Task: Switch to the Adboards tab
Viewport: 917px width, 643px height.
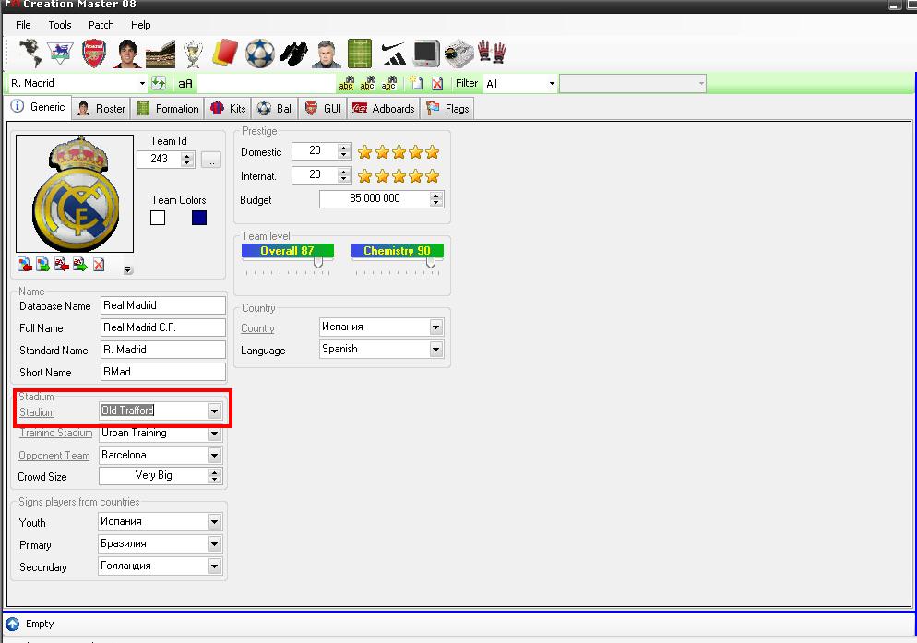Action: (384, 108)
